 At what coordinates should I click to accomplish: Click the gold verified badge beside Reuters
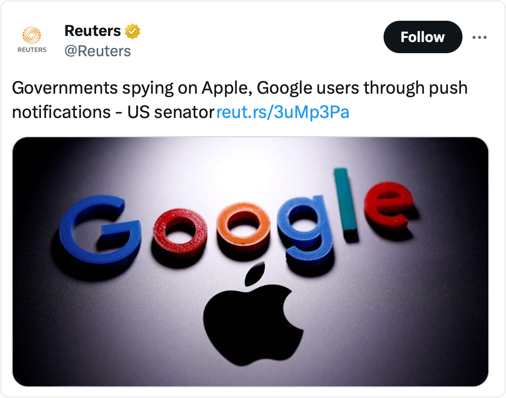tap(133, 31)
